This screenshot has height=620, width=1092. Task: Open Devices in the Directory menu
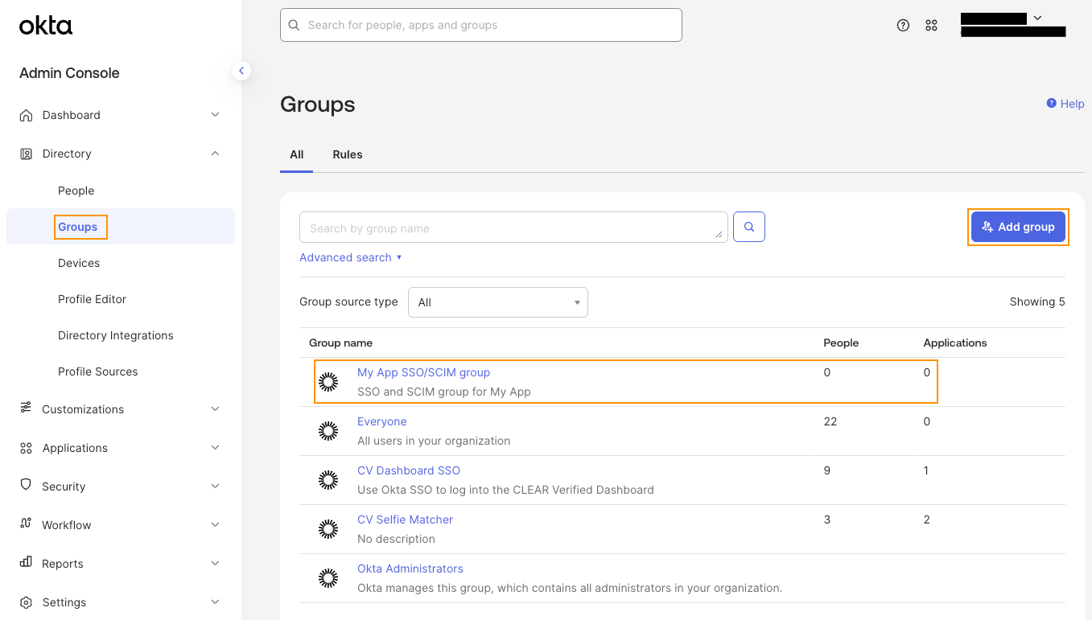pos(79,263)
